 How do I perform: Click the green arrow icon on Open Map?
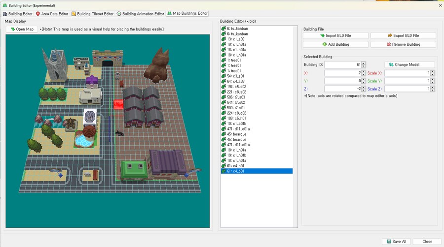[13, 29]
